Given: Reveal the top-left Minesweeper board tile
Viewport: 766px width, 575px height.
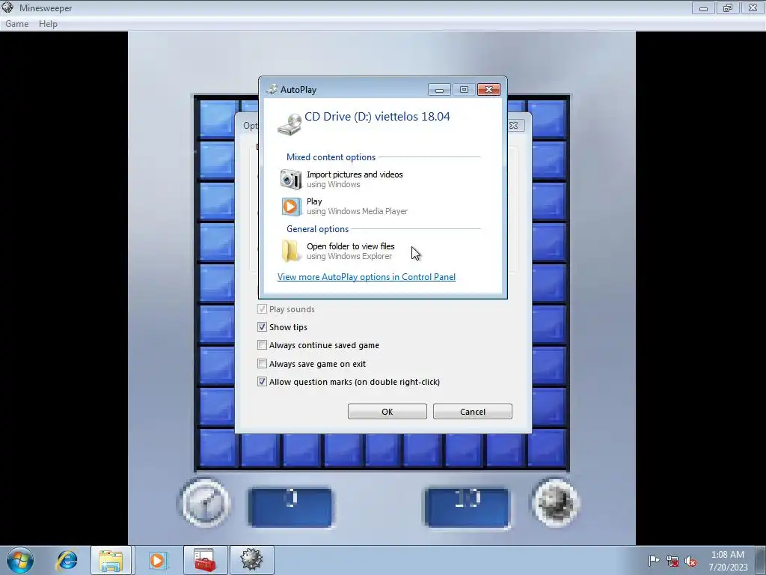Looking at the screenshot, I should pyautogui.click(x=218, y=118).
